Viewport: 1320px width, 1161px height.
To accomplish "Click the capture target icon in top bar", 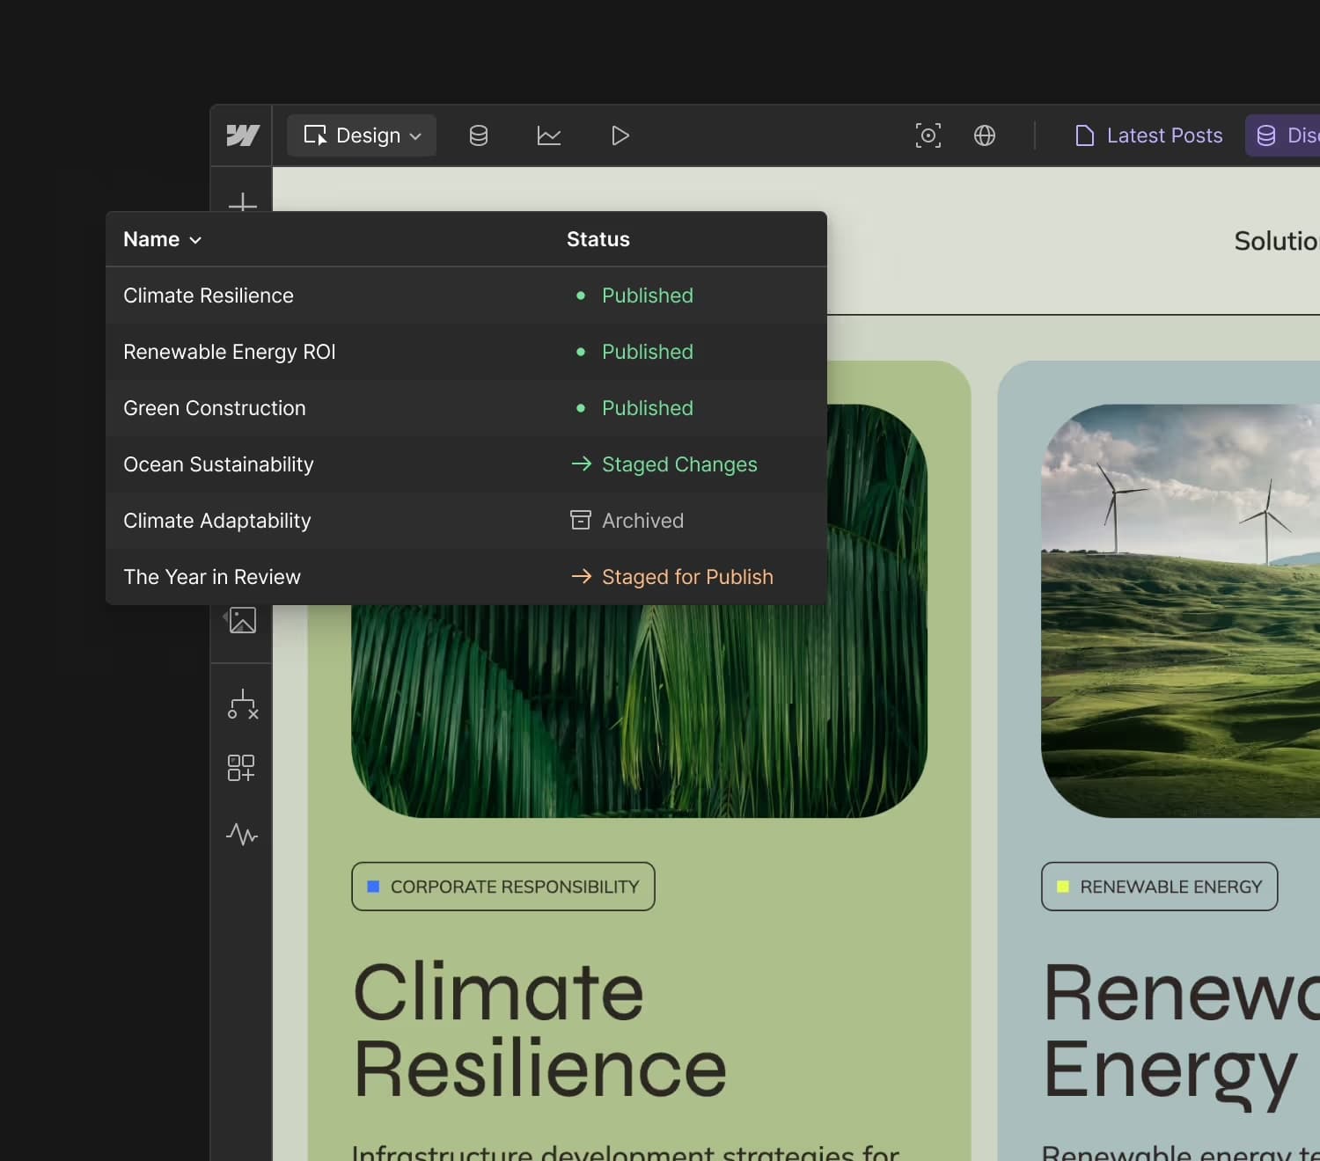I will (x=928, y=135).
